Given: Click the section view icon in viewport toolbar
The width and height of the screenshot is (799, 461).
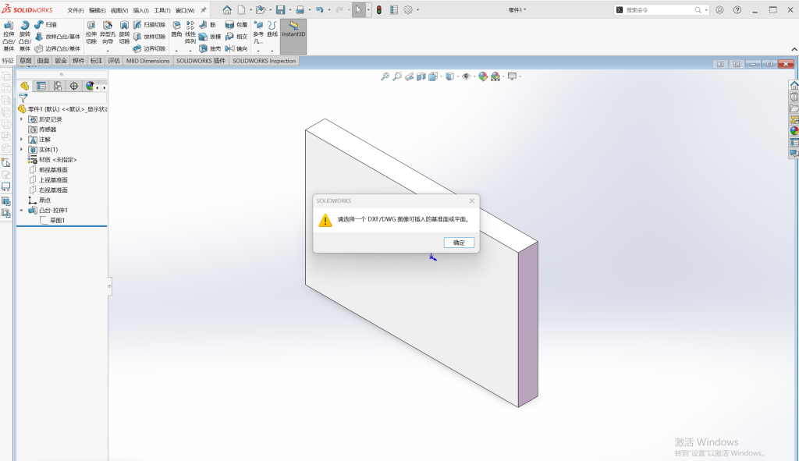Looking at the screenshot, I should click(421, 76).
